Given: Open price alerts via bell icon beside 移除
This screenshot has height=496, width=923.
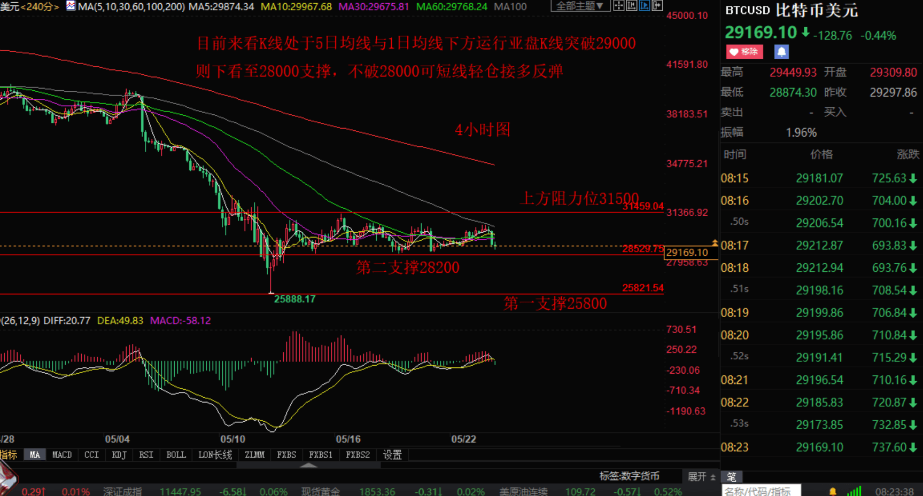Looking at the screenshot, I should coord(781,52).
